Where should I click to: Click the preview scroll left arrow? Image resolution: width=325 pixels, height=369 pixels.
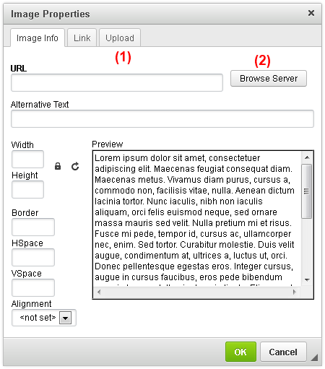99,292
